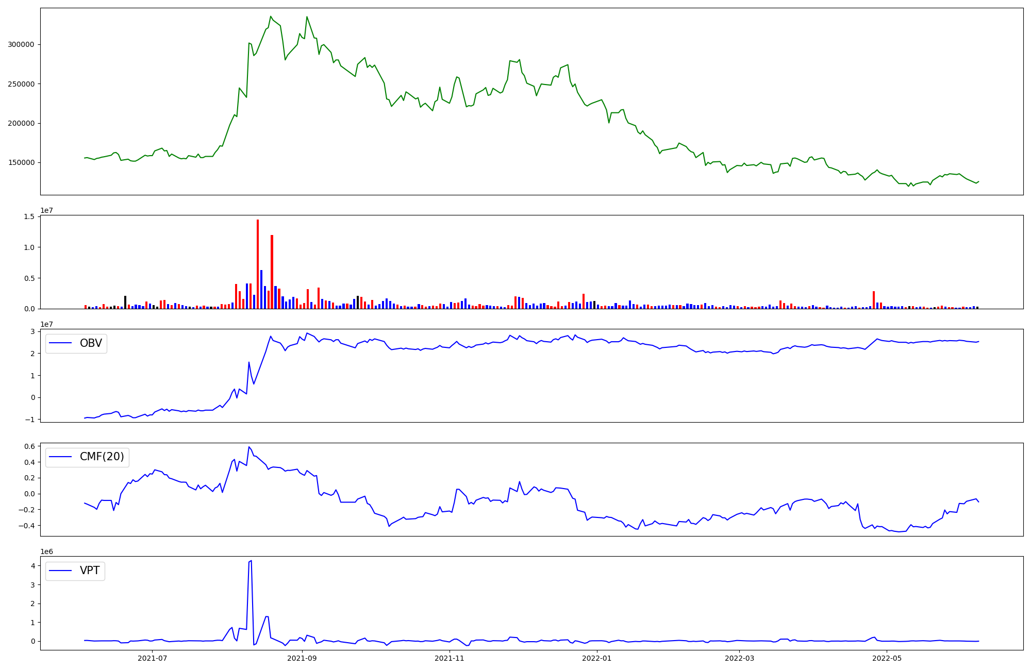This screenshot has width=1031, height=670.
Task: Click the CMF(20) legend label
Action: (102, 457)
